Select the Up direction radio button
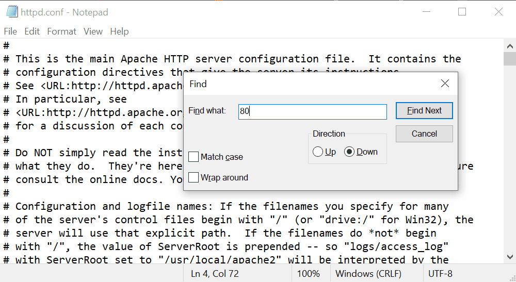 pyautogui.click(x=317, y=152)
